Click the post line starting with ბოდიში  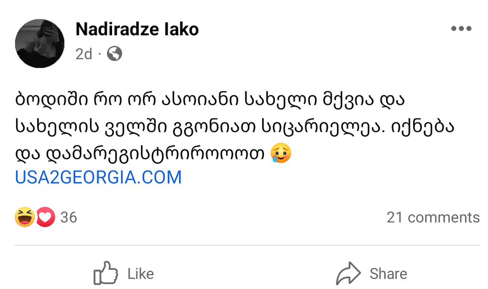coord(210,99)
